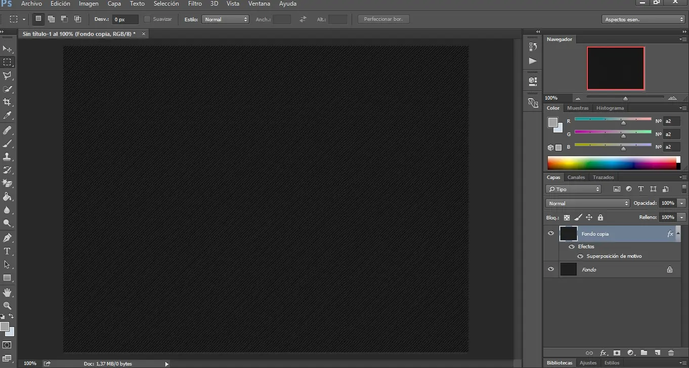This screenshot has height=368, width=689.
Task: Toggle Quick Mask mode at the toolbox bottom
Action: tap(7, 345)
